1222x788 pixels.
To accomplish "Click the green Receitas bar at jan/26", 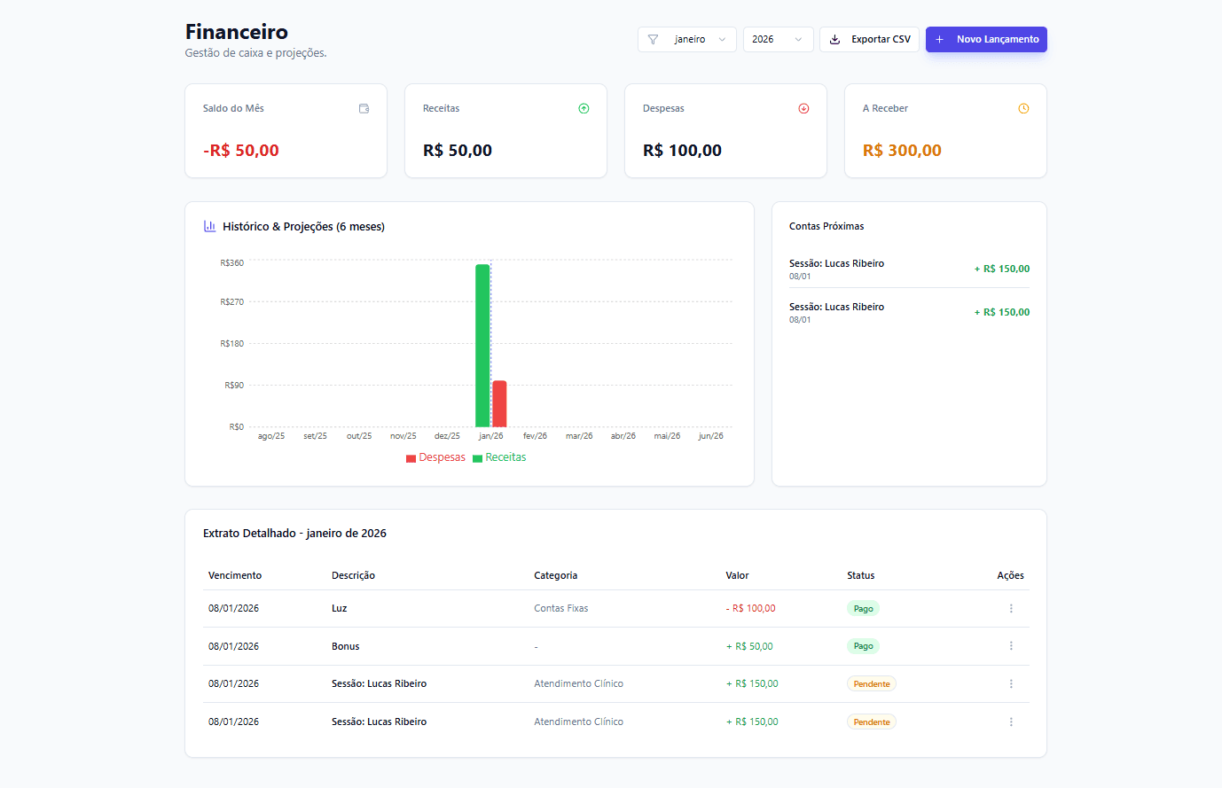I will click(482, 346).
